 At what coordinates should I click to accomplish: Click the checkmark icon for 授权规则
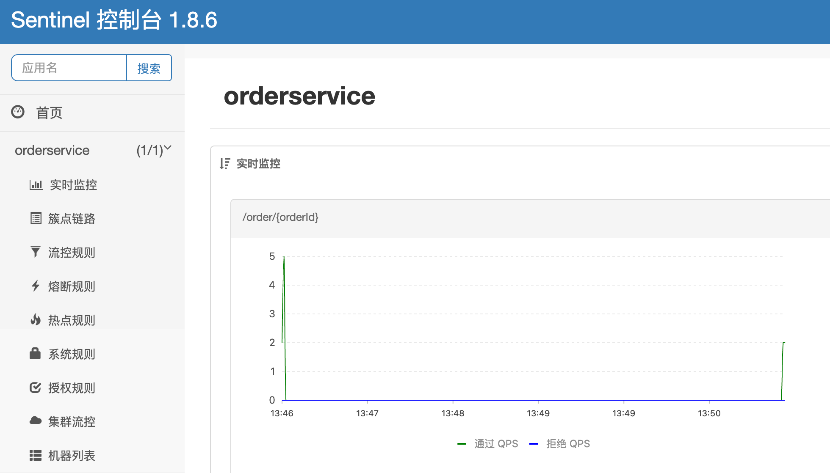36,388
